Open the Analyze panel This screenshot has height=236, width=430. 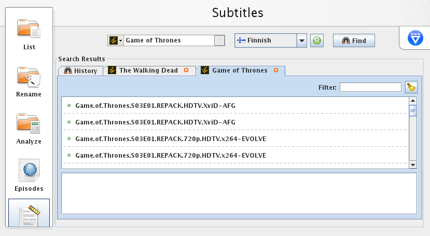[x=29, y=129]
